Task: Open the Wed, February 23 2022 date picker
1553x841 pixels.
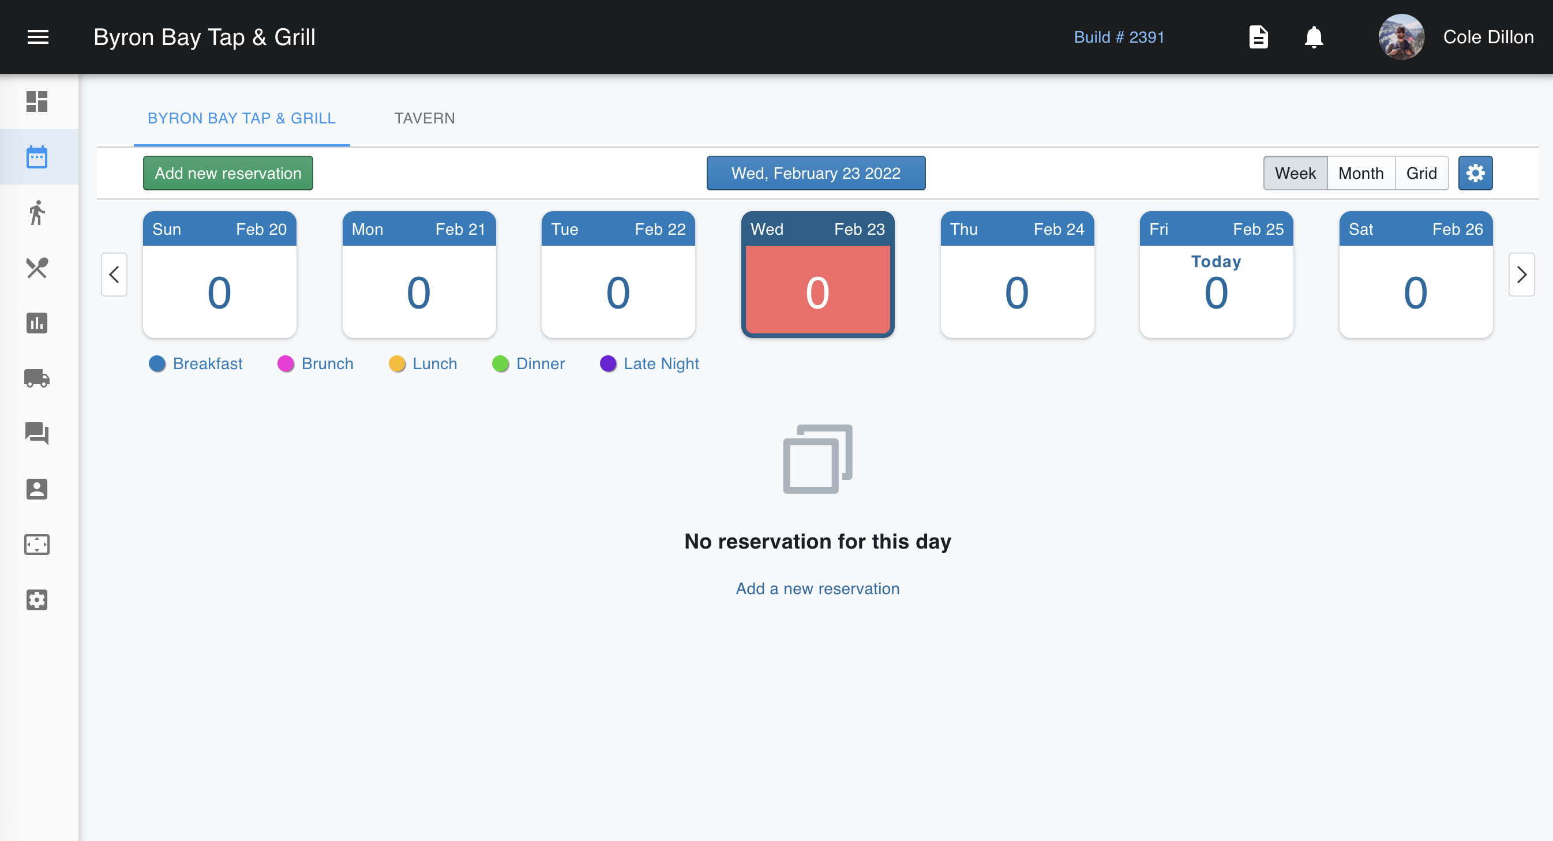Action: pyautogui.click(x=816, y=174)
